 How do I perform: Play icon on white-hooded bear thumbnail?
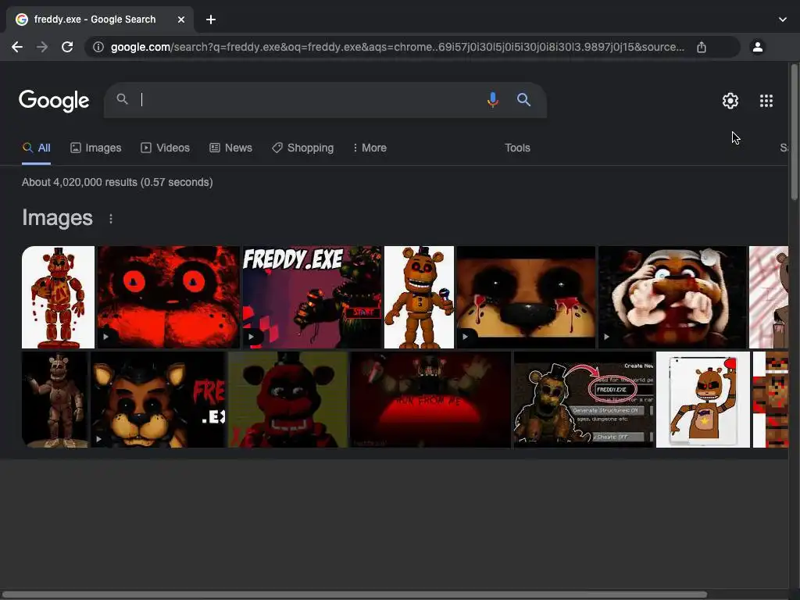(x=606, y=337)
